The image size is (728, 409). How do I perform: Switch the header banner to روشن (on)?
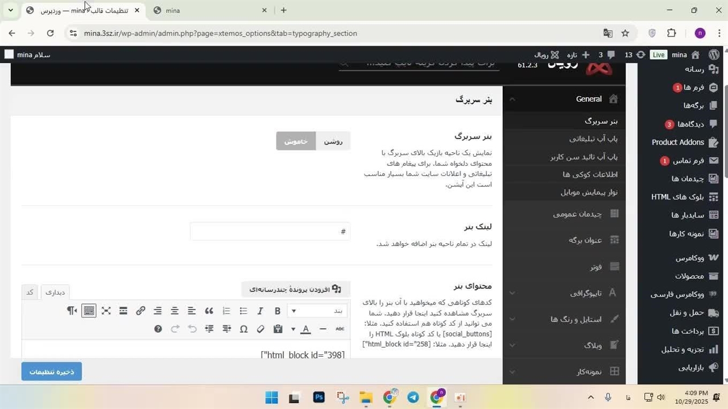pos(333,141)
